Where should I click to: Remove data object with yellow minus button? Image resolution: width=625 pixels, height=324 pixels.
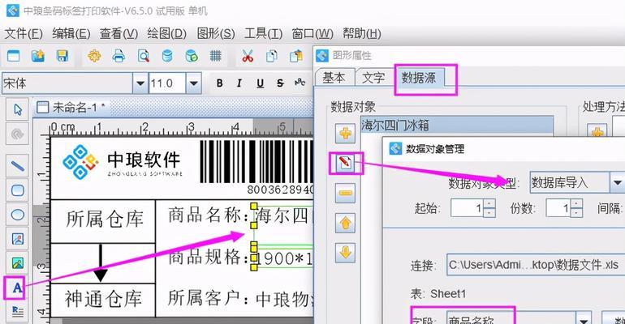click(345, 193)
